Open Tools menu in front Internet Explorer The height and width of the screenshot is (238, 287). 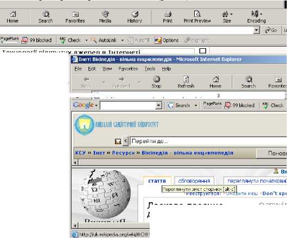(150, 69)
